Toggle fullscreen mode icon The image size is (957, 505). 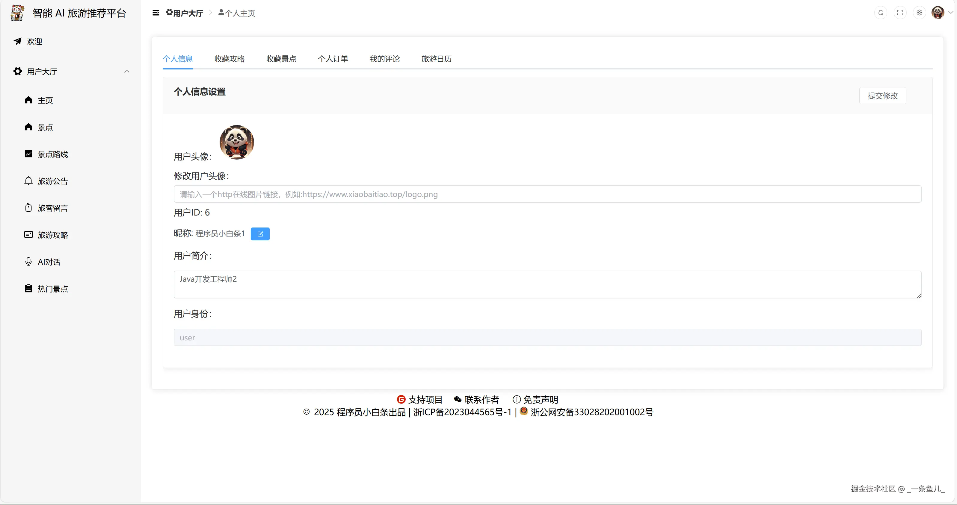[x=900, y=13]
